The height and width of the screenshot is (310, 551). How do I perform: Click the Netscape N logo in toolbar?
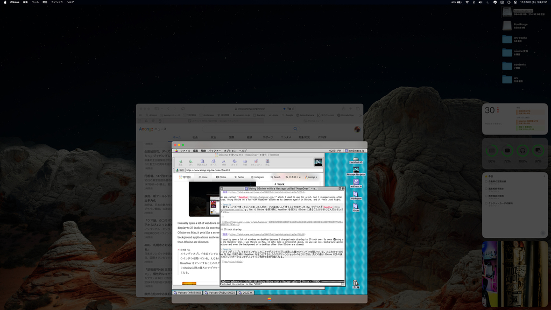coord(318,162)
